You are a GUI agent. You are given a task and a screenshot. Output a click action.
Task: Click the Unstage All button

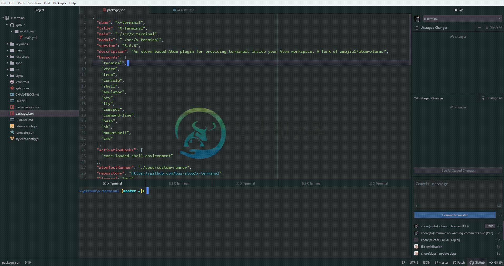492,98
